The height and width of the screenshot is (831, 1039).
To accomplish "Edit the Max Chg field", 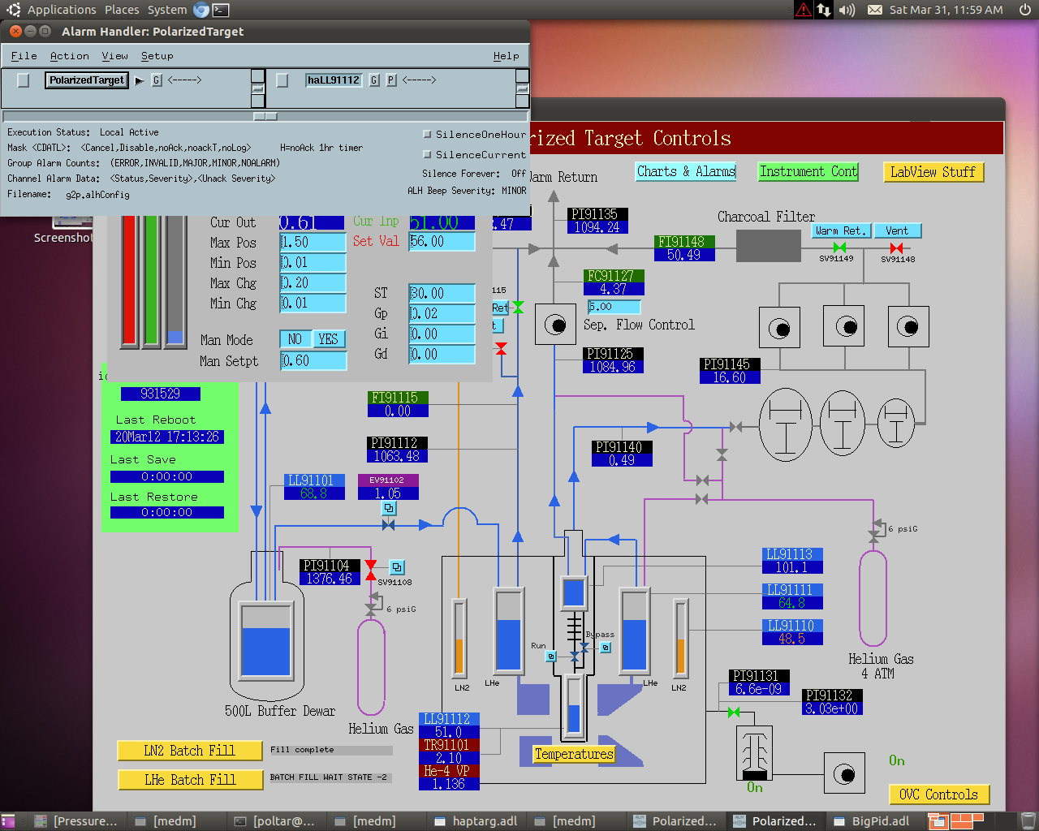I will pos(313,282).
